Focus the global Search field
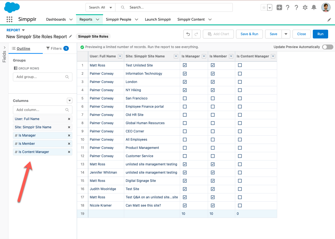 click(x=174, y=7)
